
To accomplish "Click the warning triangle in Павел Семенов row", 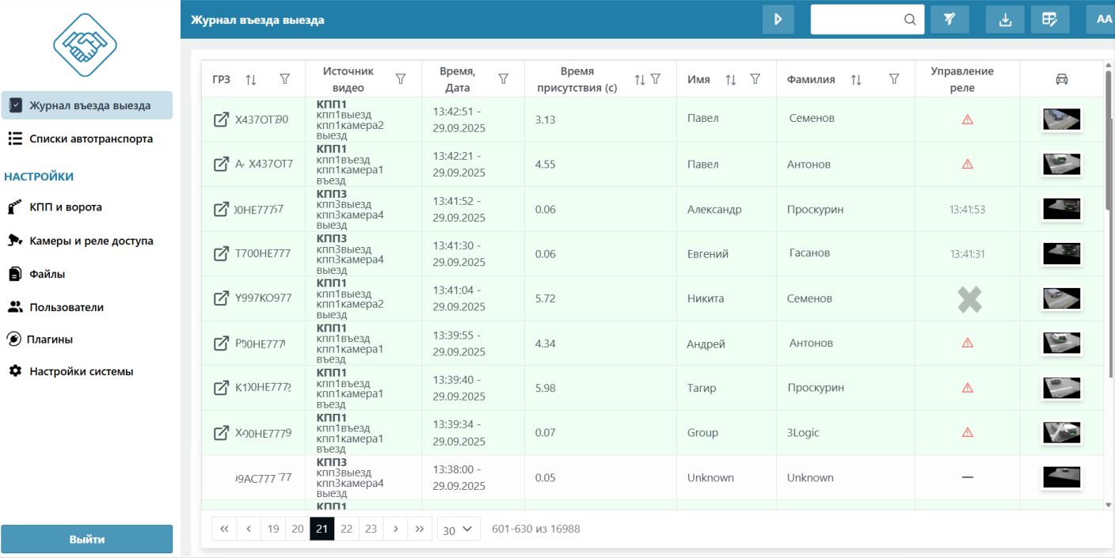I will pyautogui.click(x=967, y=120).
